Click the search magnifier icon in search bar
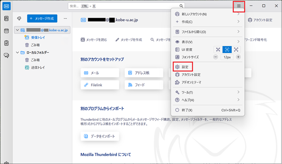Viewport: 282px width, 164px height. click(181, 6)
